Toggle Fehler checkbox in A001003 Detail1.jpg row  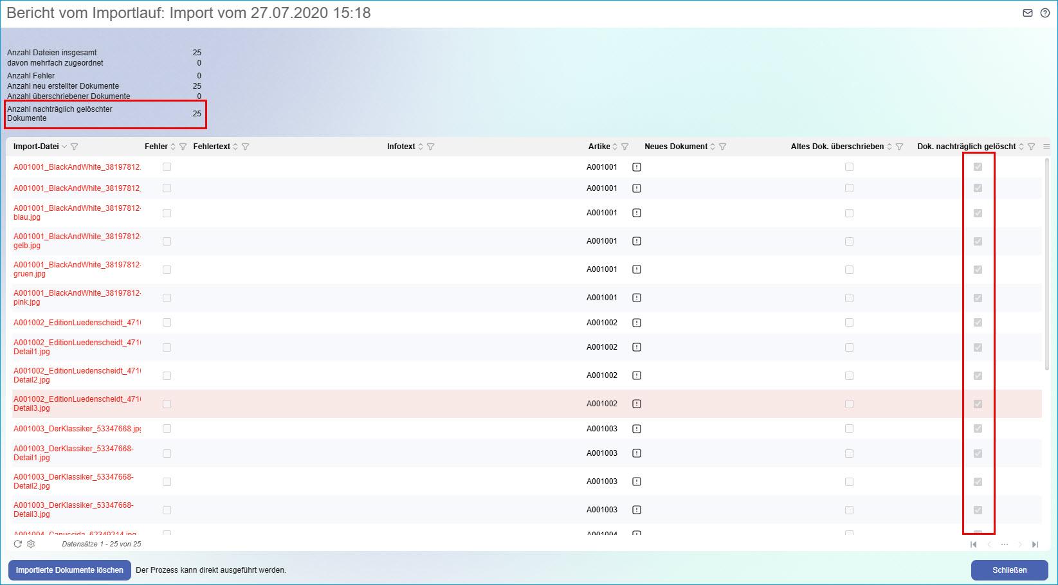167,453
